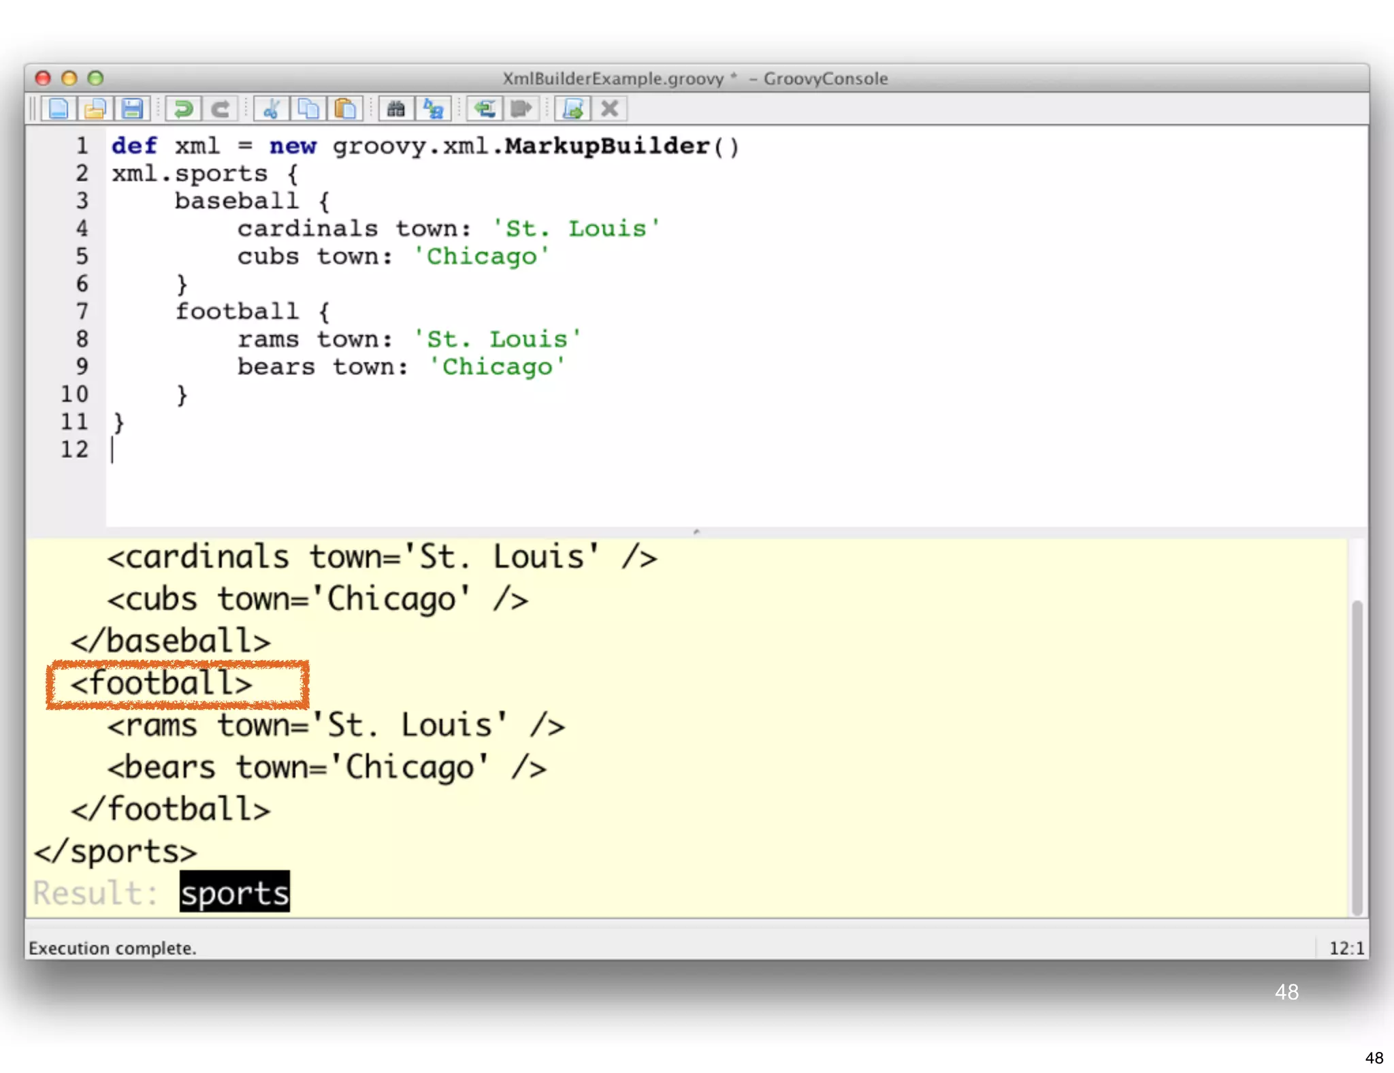Go to previous history entry icon
1394x1073 pixels.
click(x=485, y=109)
